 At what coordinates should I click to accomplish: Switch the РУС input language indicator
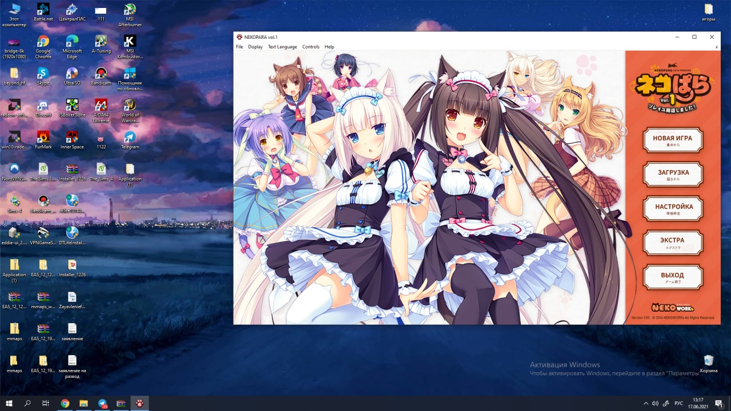679,404
